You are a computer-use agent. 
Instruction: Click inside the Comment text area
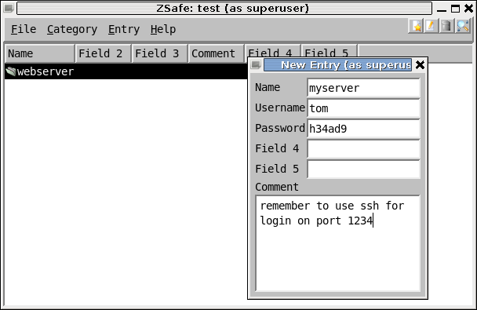[x=337, y=243]
